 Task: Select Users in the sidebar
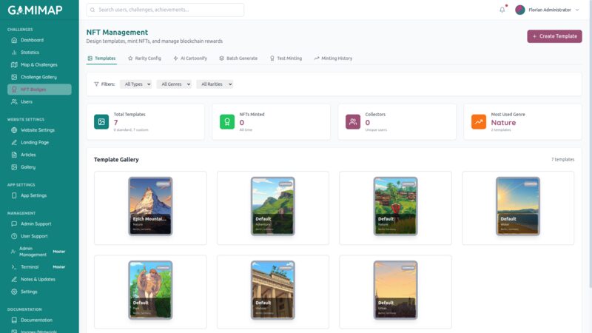(x=27, y=101)
